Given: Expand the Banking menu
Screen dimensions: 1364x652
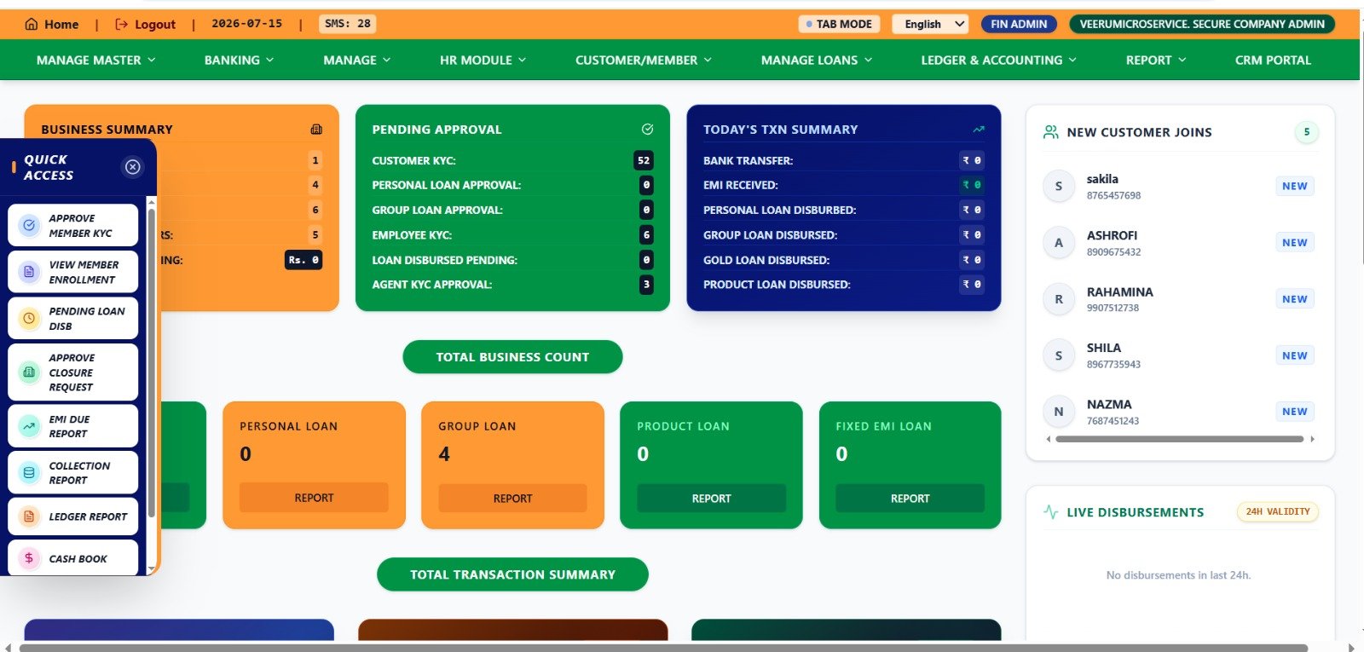Looking at the screenshot, I should point(239,60).
